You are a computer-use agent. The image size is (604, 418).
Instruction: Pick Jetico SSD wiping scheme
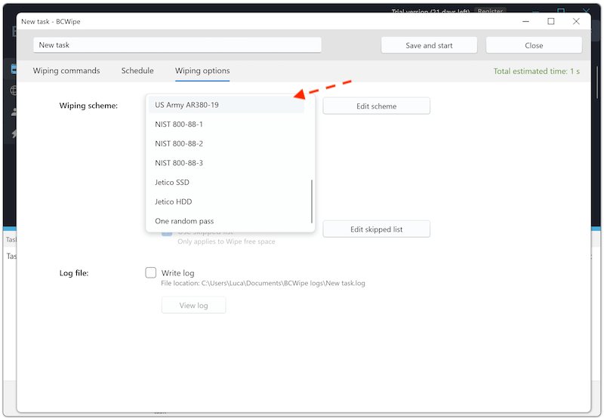coord(226,182)
